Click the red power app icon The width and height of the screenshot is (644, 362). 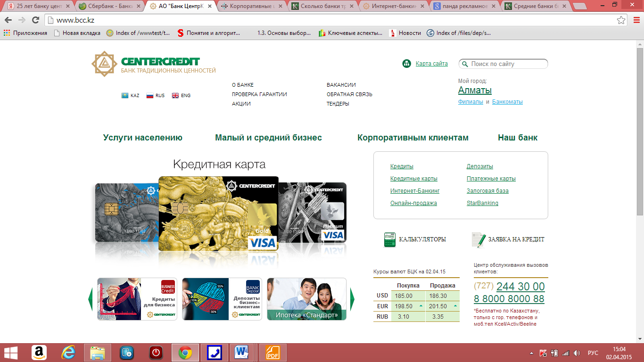[156, 353]
